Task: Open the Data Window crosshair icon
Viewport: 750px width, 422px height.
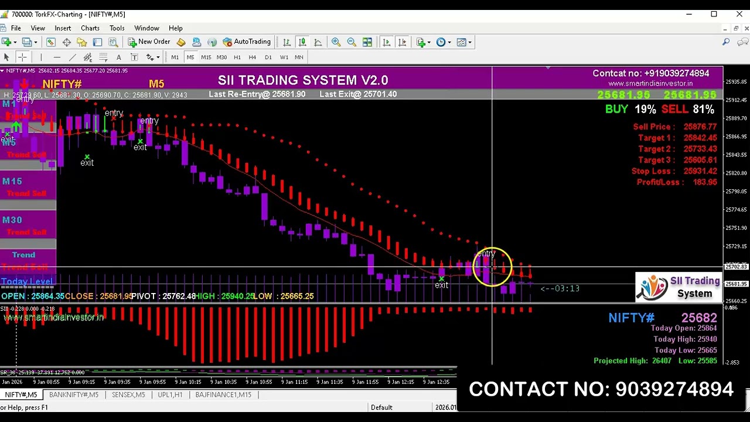Action: coord(67,42)
